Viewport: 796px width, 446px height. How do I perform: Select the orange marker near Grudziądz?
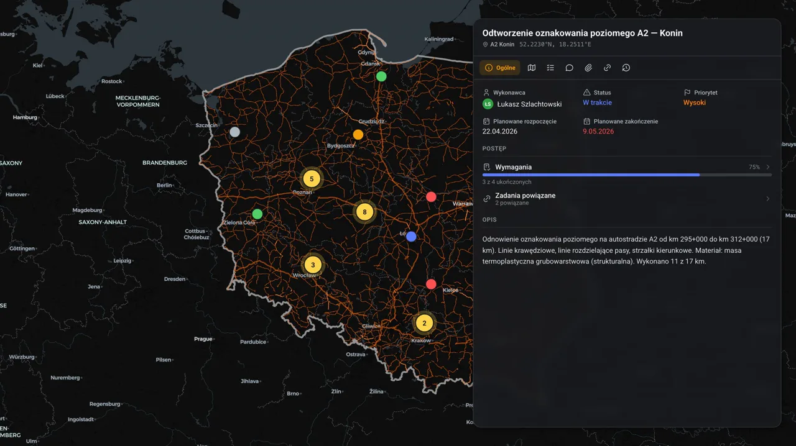click(x=358, y=134)
